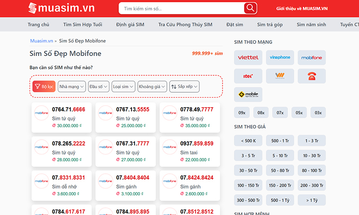Click the Muasim.vn breadcrumb link
The image size is (359, 215).
pyautogui.click(x=42, y=41)
